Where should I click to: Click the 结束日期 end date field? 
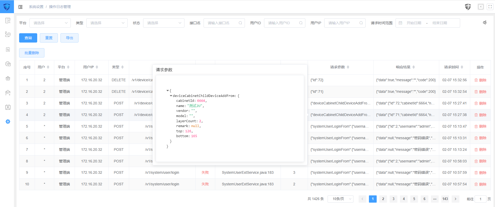pos(440,23)
